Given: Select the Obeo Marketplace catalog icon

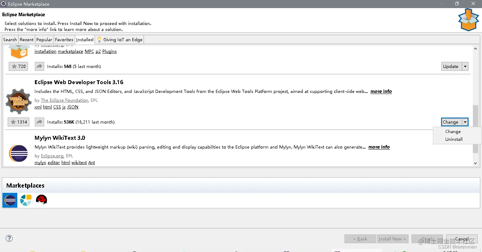Looking at the screenshot, I should tap(26, 200).
